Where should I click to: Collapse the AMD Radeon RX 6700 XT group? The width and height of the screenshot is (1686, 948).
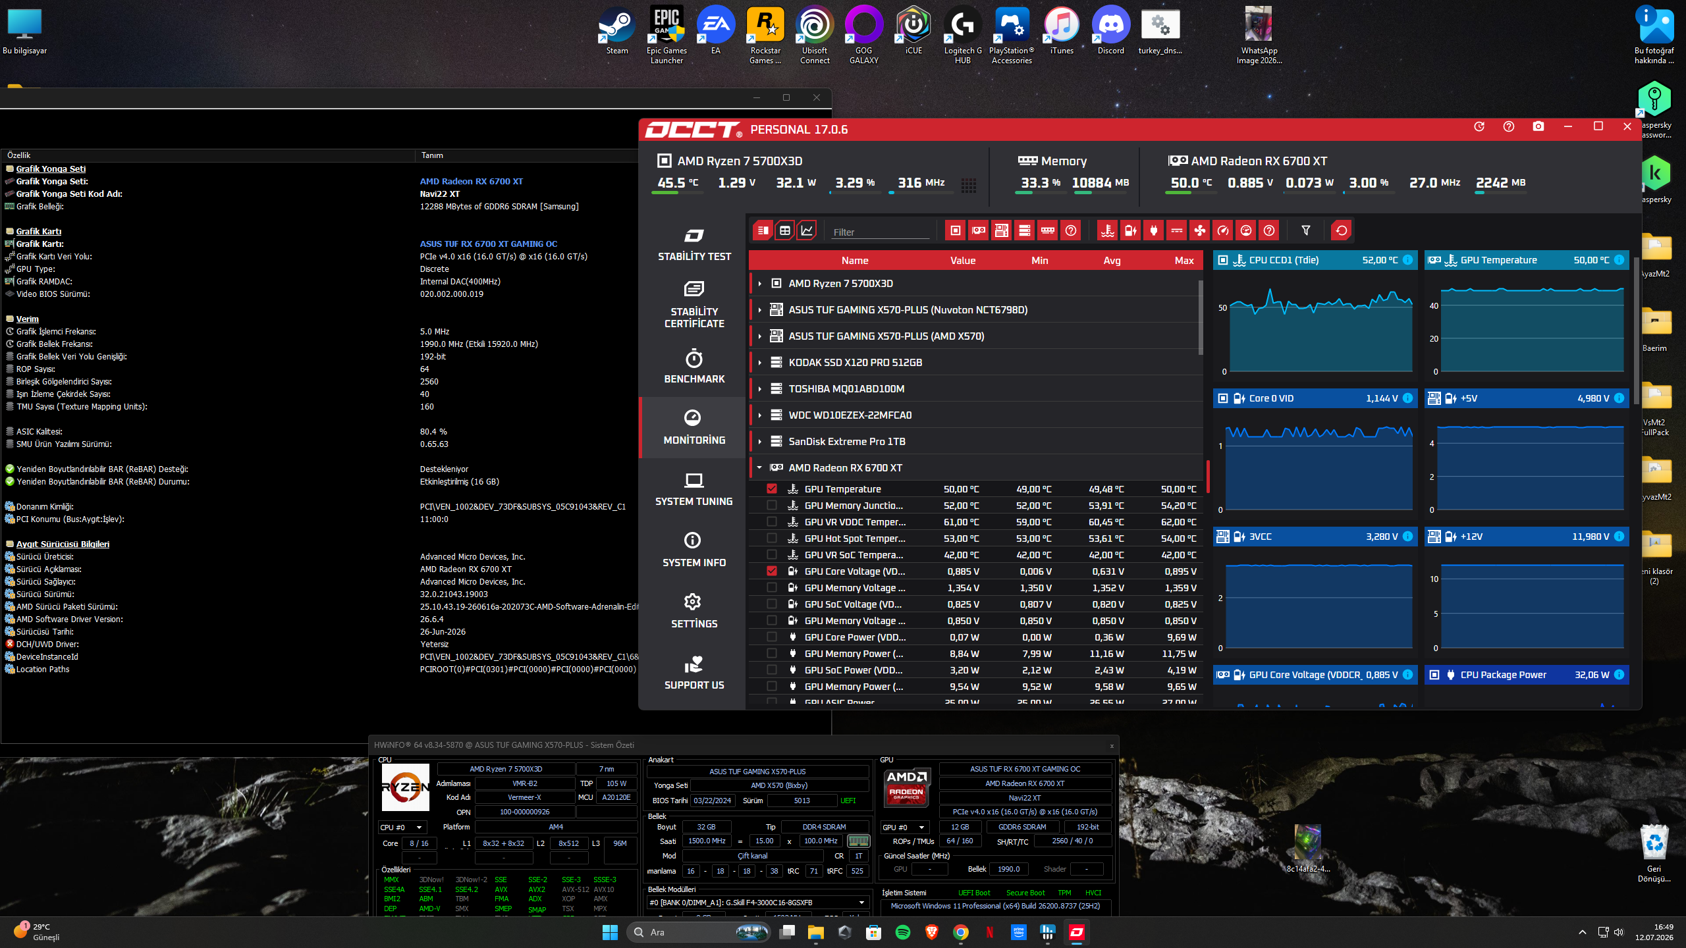pos(760,468)
